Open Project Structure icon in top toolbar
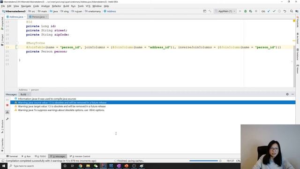The width and height of the screenshot is (300, 169). pyautogui.click(x=297, y=11)
